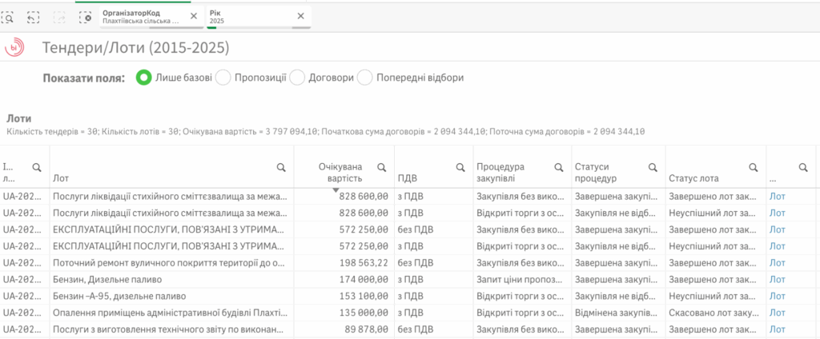Screen dimensions: 820x339
Task: Open the smart search selections tool
Action: 7,16
